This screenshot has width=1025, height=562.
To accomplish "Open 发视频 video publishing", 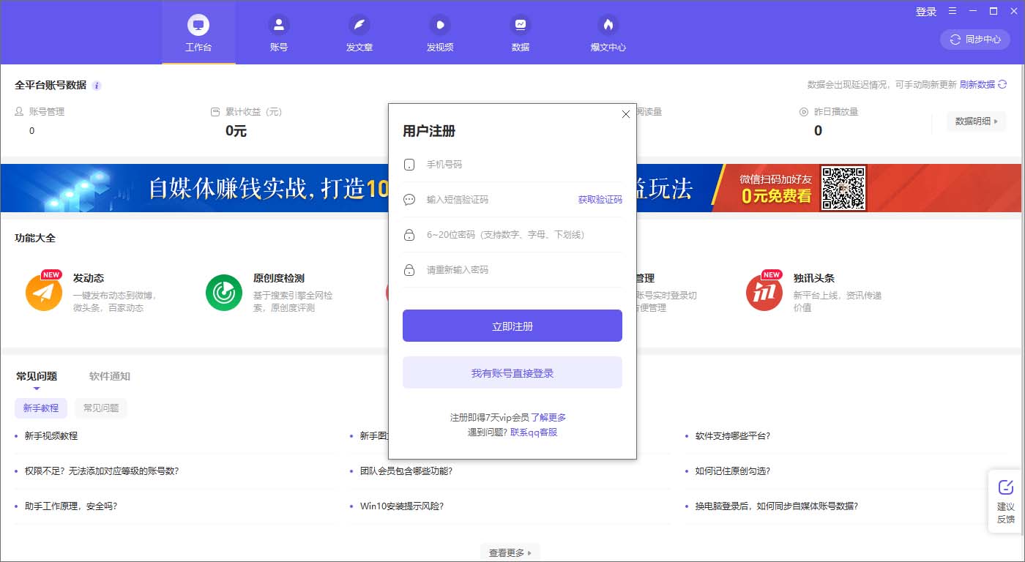I will pyautogui.click(x=439, y=32).
